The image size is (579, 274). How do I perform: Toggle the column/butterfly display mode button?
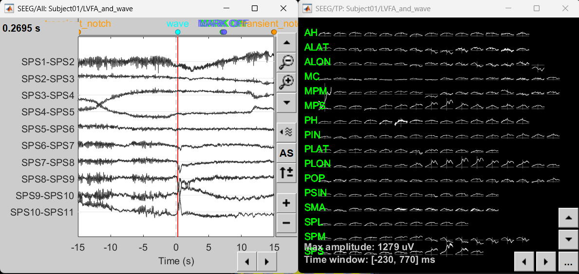(286, 131)
